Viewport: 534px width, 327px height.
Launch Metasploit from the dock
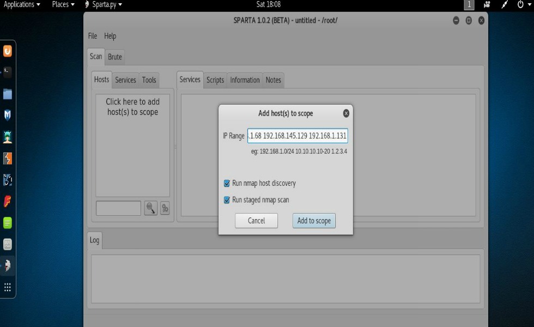pyautogui.click(x=8, y=115)
